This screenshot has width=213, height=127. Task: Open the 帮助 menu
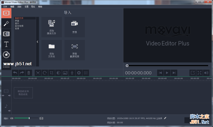(x=40, y=7)
